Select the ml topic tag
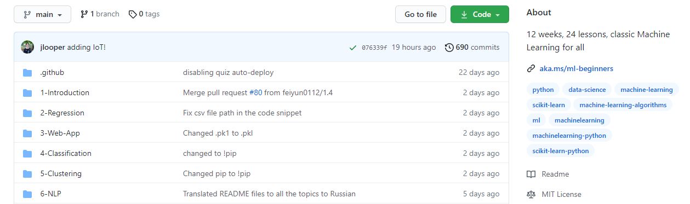Viewport: 690px width, 204px height. coord(536,120)
